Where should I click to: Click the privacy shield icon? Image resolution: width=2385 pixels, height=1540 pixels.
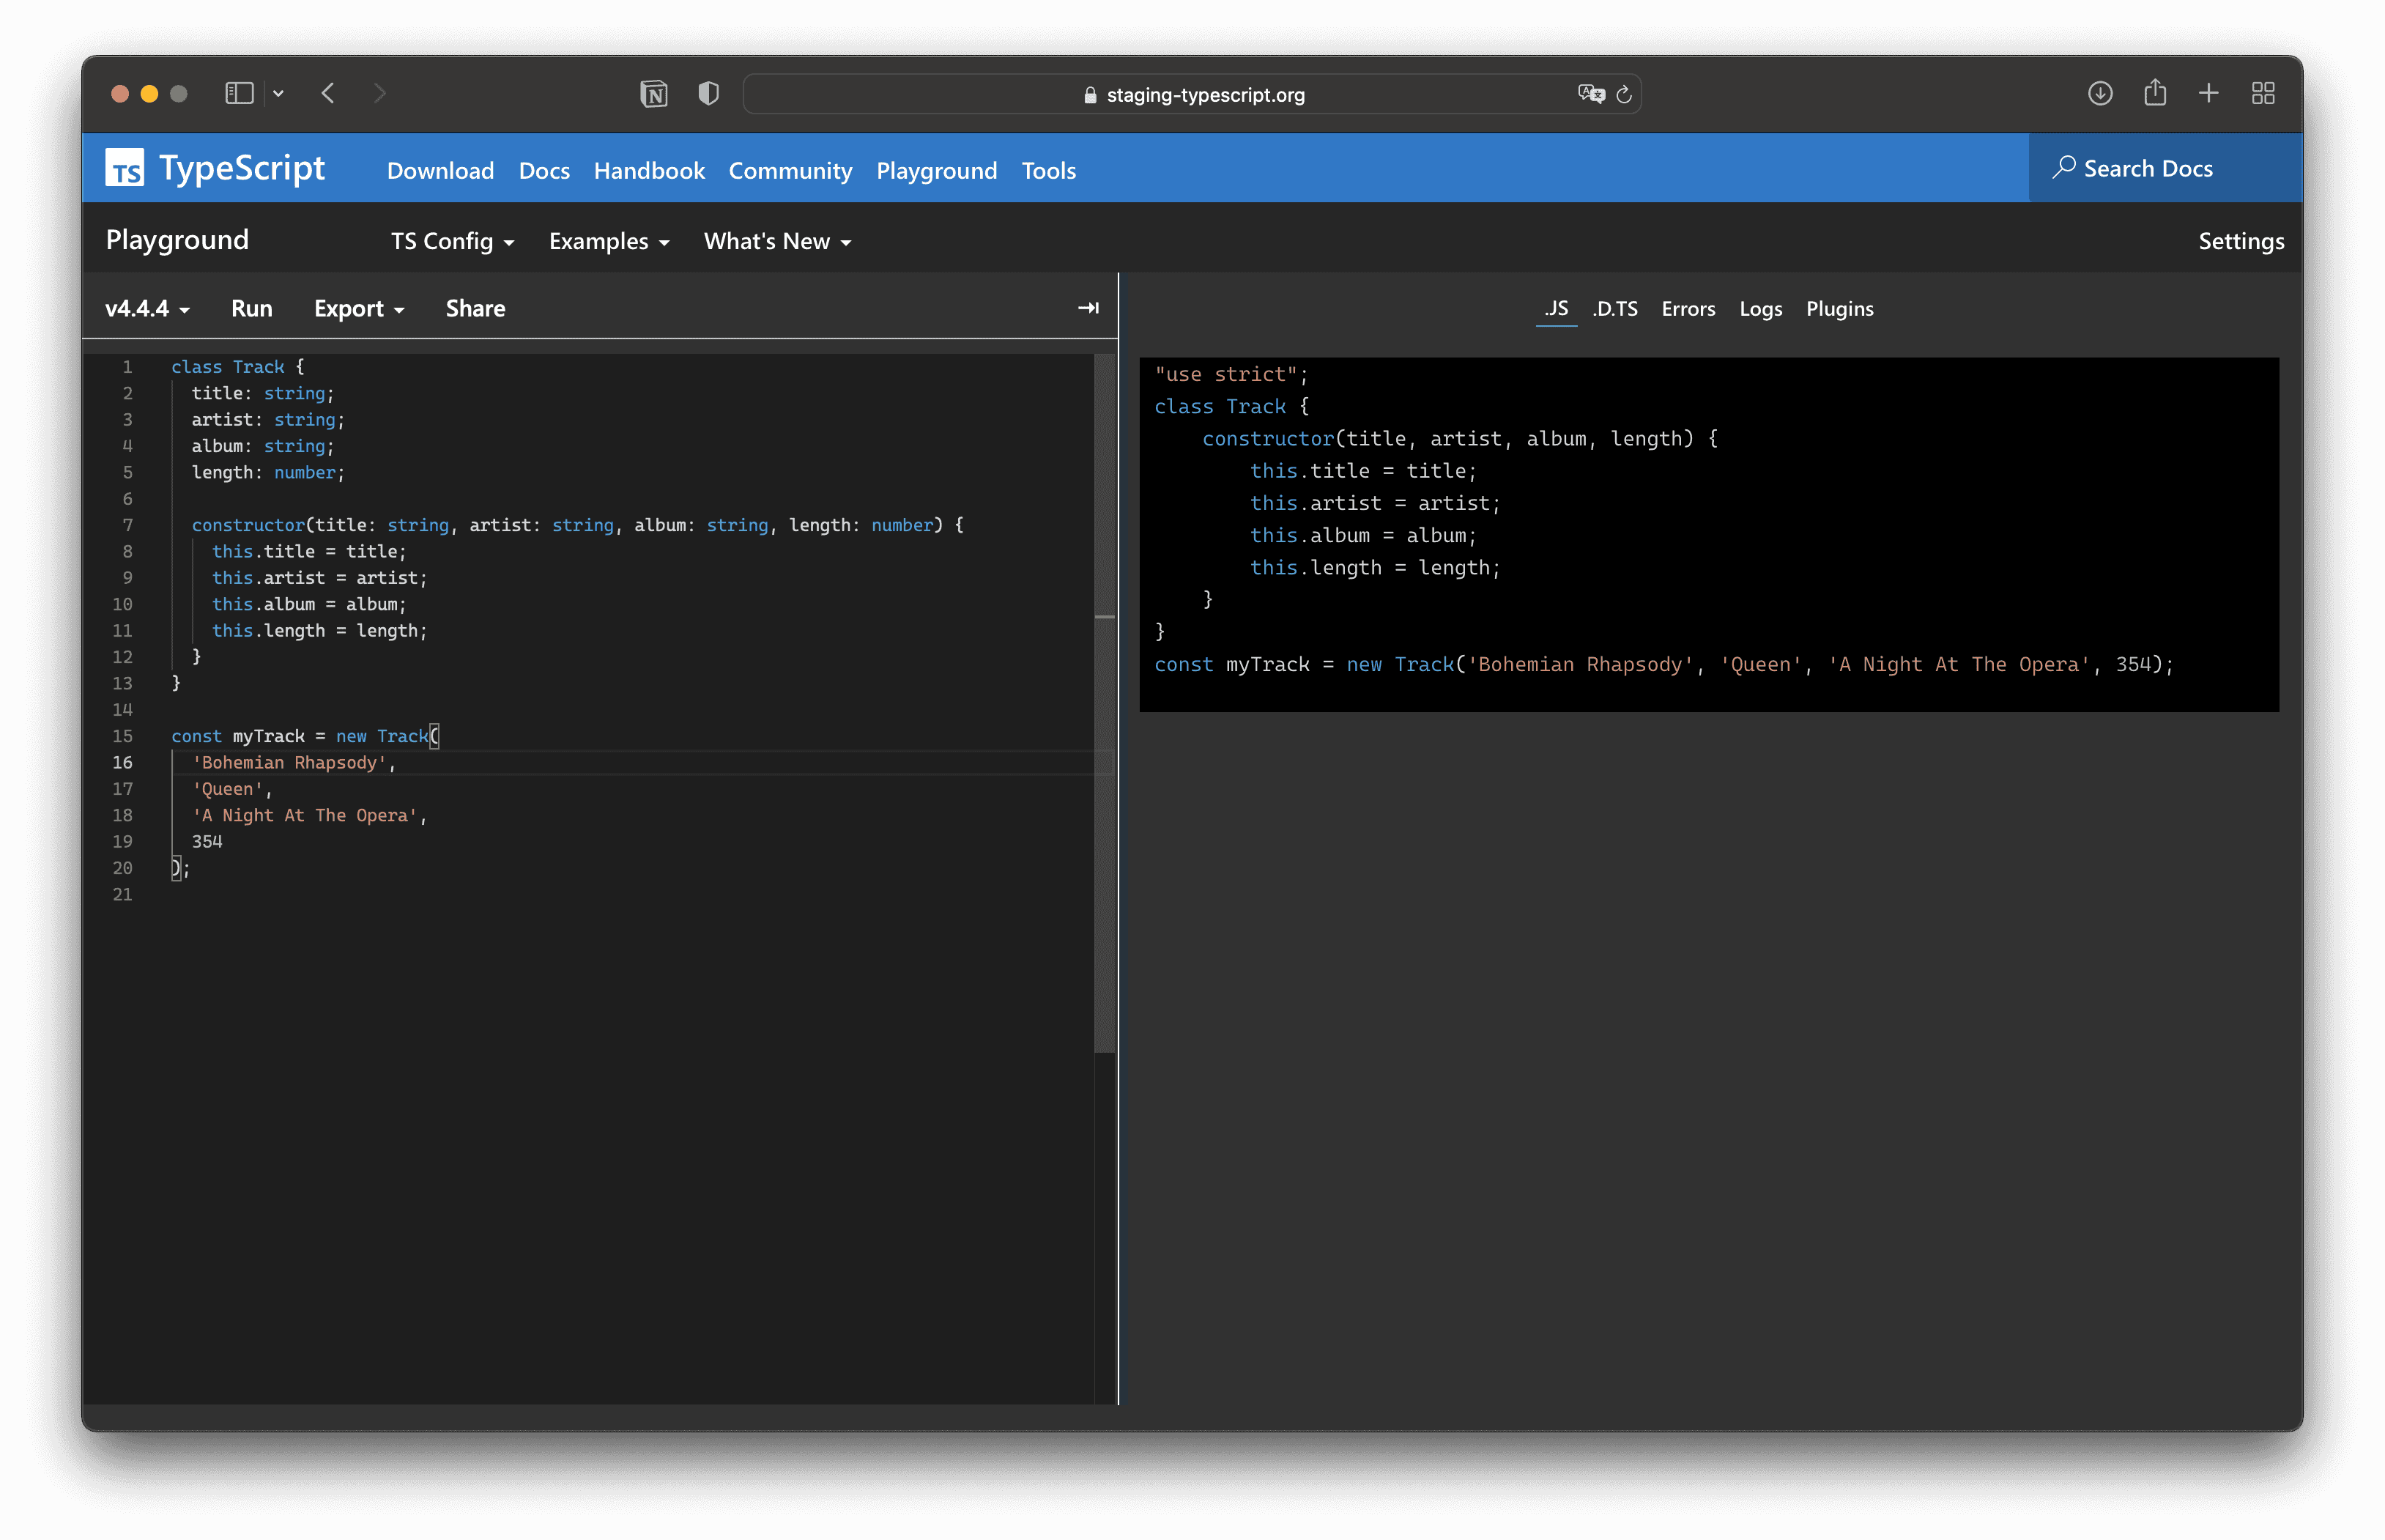[x=708, y=94]
